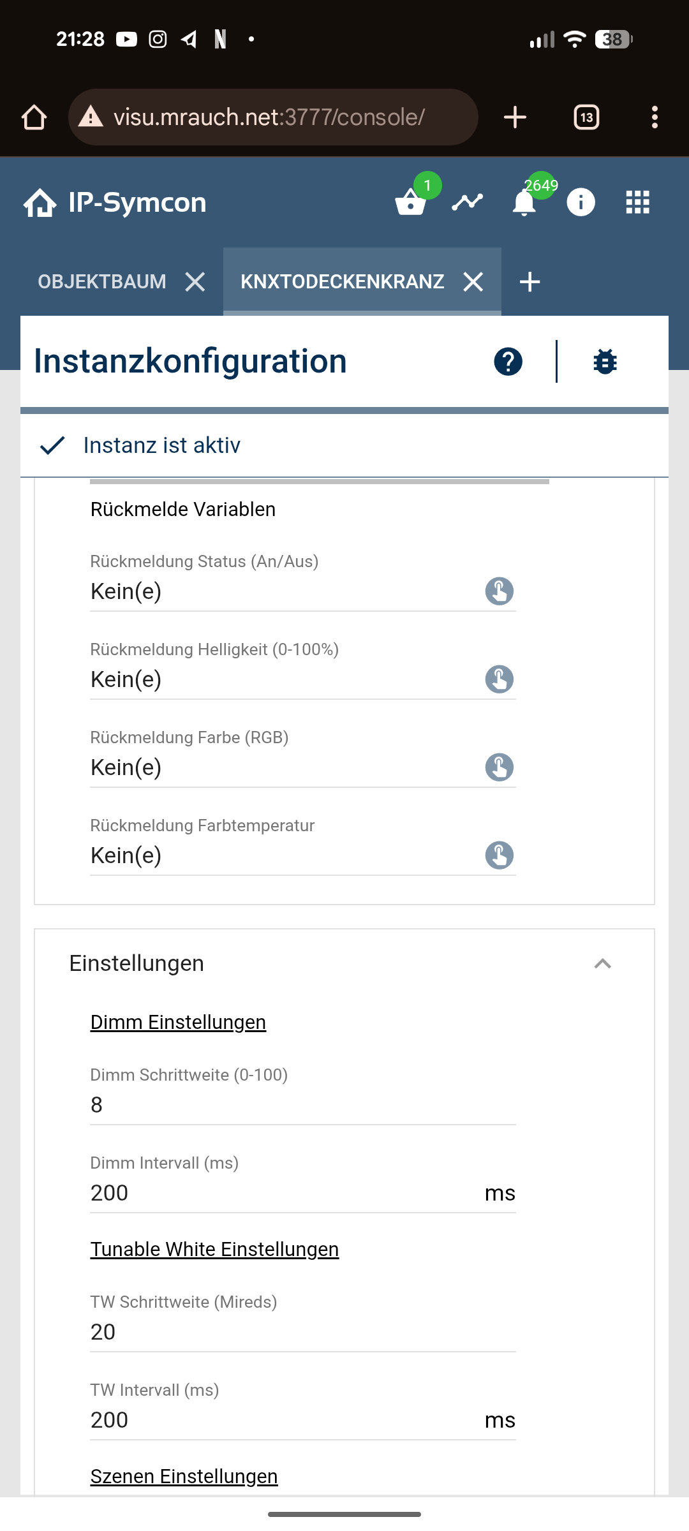
Task: Open the debug bug icon
Action: click(605, 362)
